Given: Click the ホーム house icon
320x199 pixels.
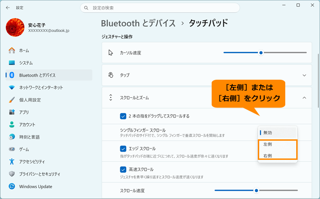Looking at the screenshot, I should coord(12,51).
